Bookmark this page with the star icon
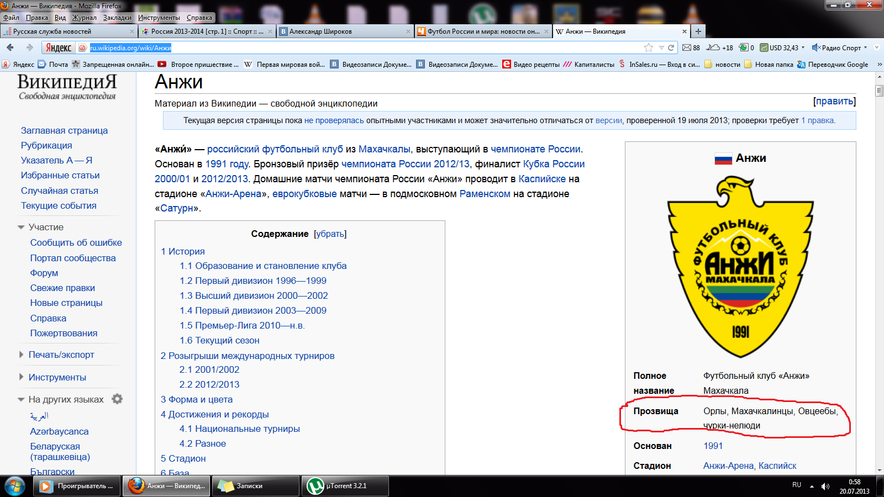Viewport: 884px width, 497px height. click(649, 47)
